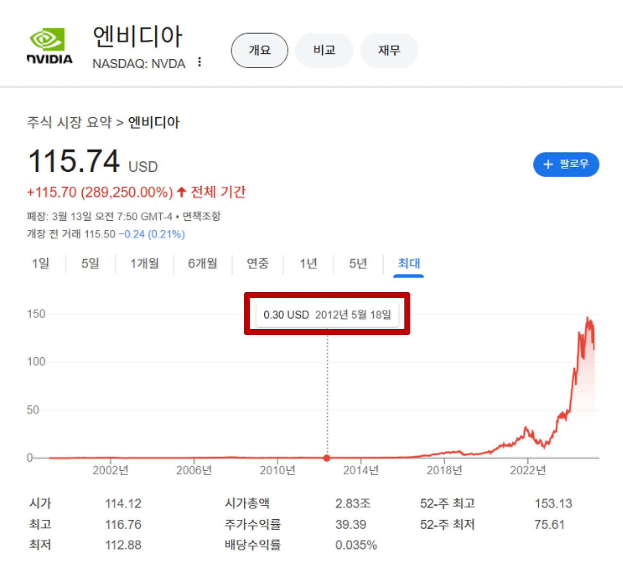Select the 연중 range option

tap(257, 264)
